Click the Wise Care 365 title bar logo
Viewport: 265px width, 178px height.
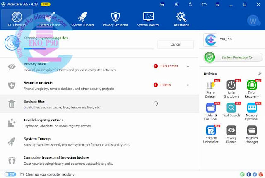pos(3,5)
